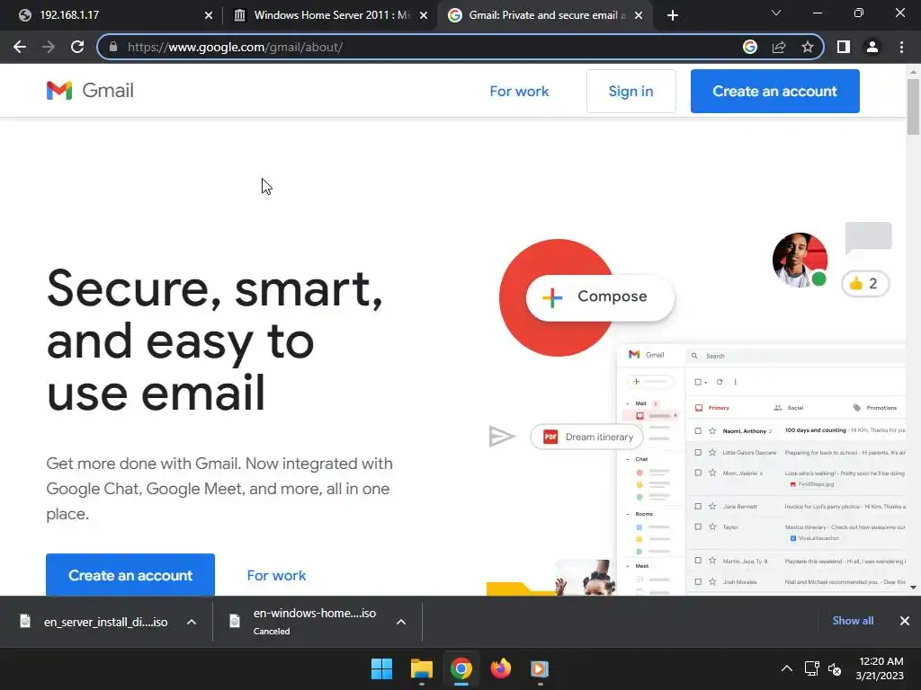
Task: Click the Sign in button
Action: [x=630, y=91]
